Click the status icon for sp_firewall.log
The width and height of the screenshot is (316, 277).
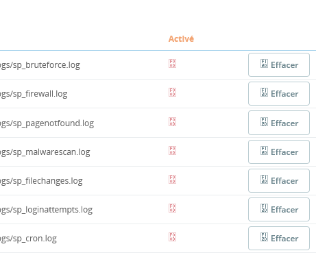172,93
